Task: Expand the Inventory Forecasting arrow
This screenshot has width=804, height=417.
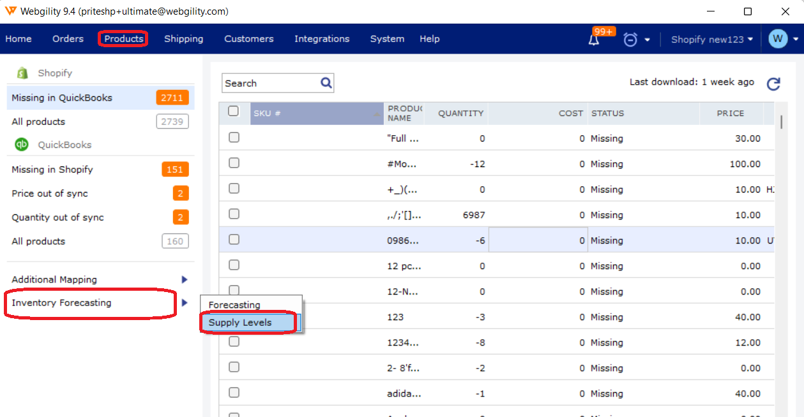Action: [x=185, y=303]
